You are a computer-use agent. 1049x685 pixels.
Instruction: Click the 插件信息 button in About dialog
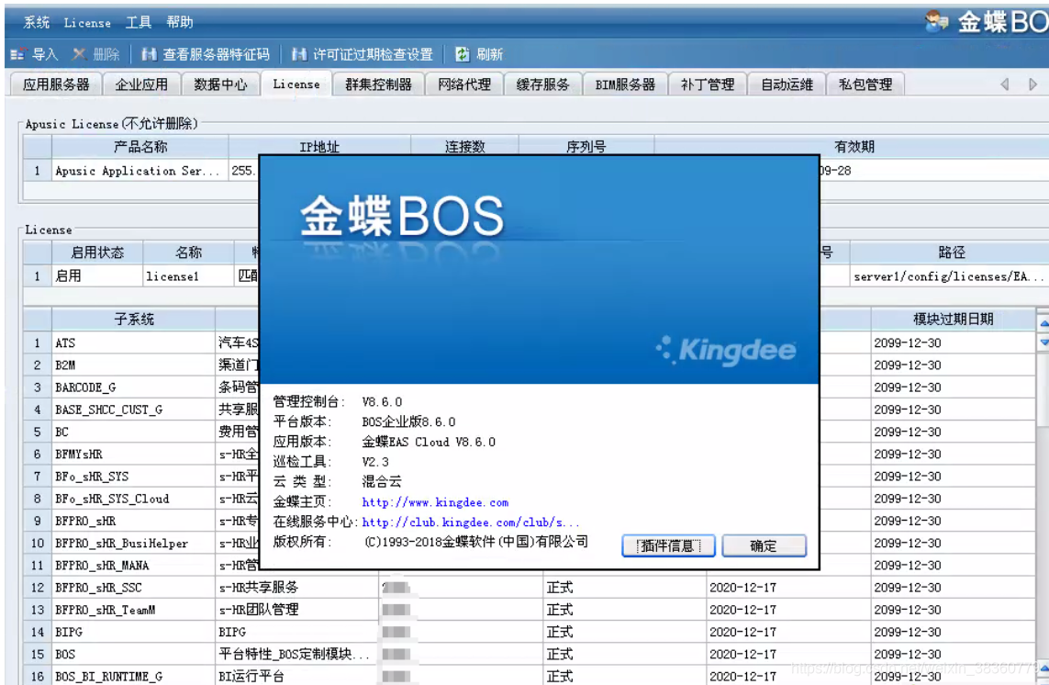coord(667,545)
